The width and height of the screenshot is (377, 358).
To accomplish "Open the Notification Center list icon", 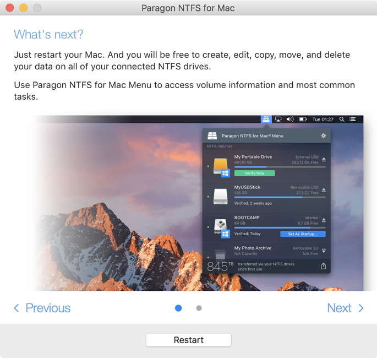I will (x=352, y=120).
